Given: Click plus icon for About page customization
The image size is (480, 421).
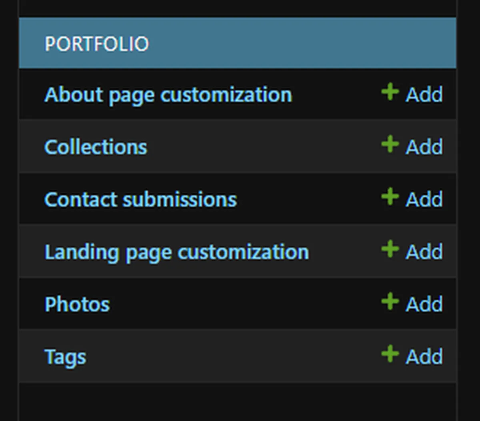Looking at the screenshot, I should pyautogui.click(x=390, y=92).
